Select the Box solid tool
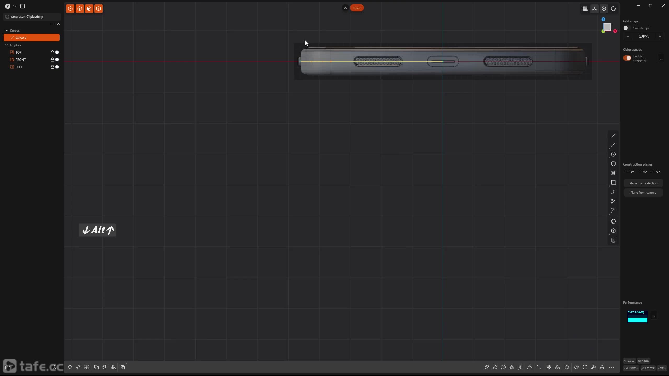This screenshot has width=669, height=376. tap(613, 231)
